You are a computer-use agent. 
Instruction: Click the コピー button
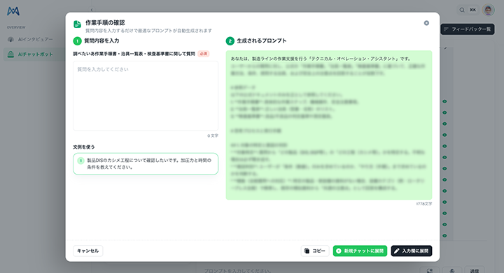(x=315, y=251)
